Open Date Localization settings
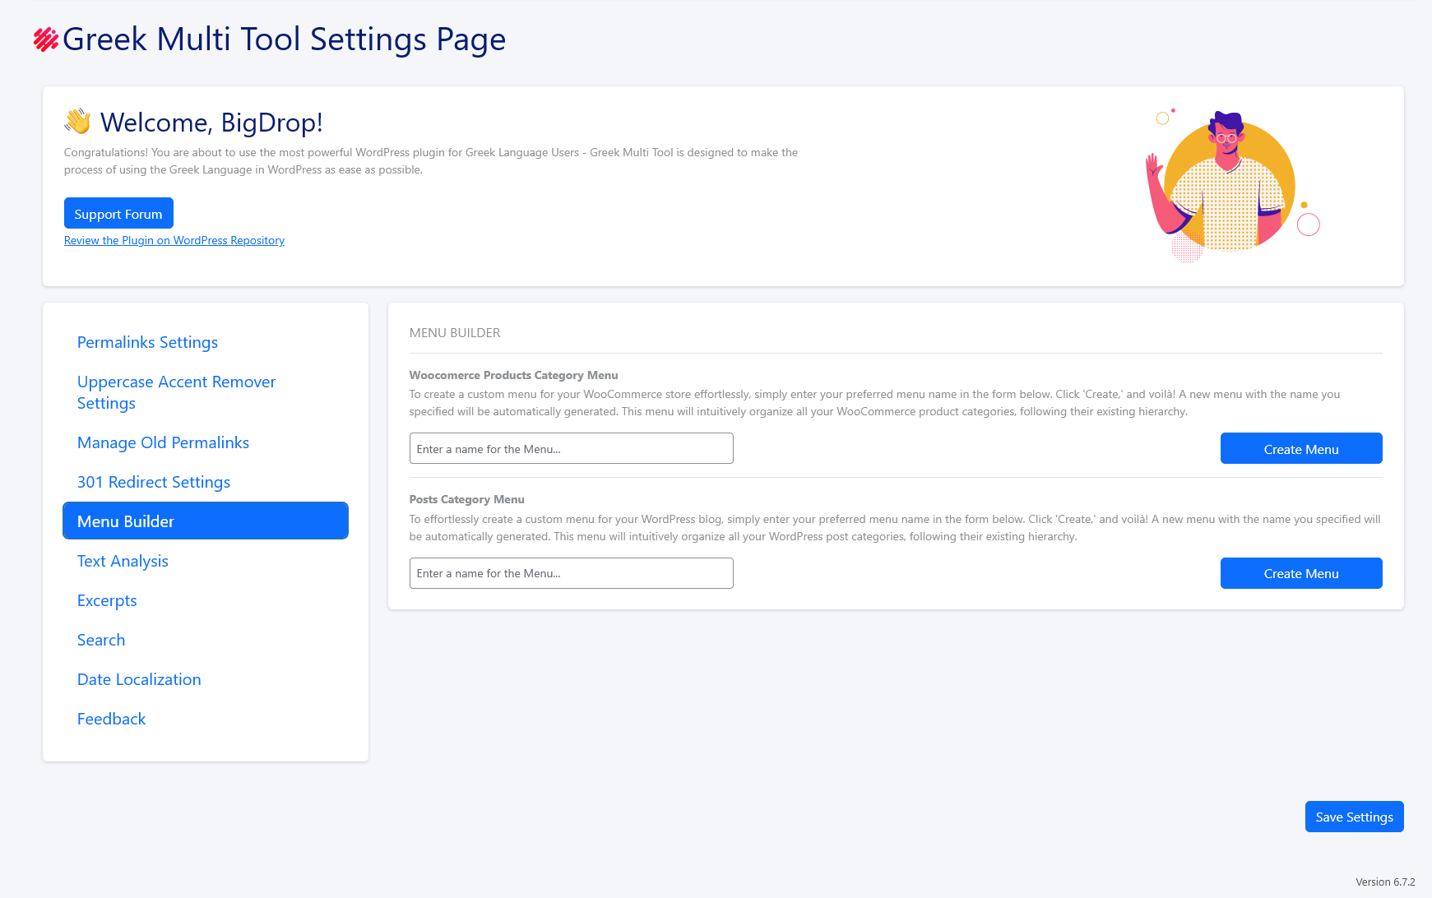Image resolution: width=1432 pixels, height=898 pixels. pos(138,679)
